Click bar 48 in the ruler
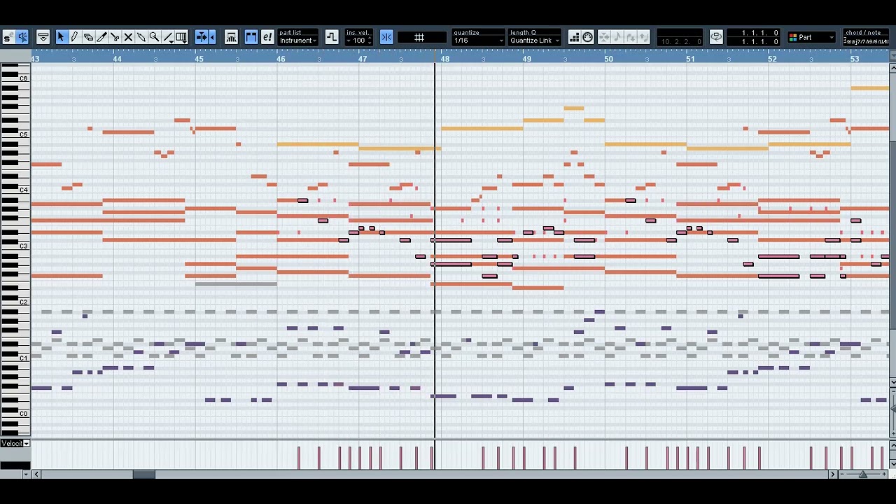896x504 pixels. (444, 59)
